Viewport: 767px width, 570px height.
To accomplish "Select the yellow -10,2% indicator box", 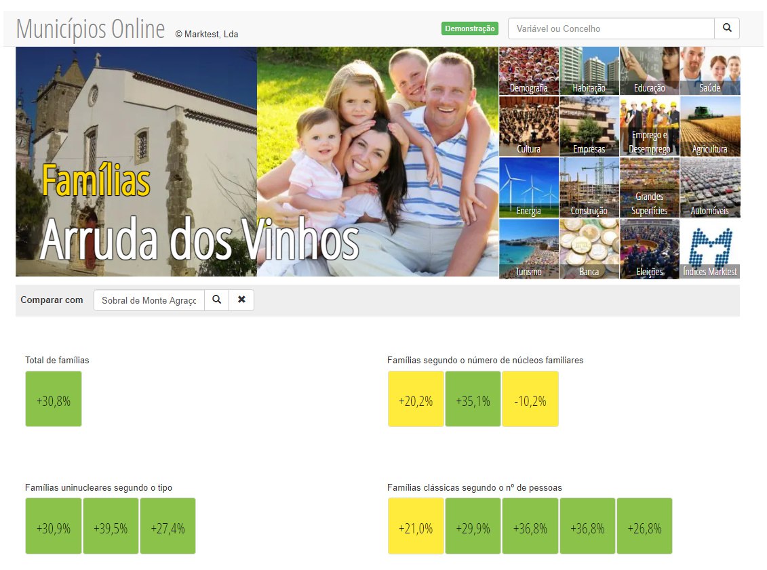I will pyautogui.click(x=530, y=399).
